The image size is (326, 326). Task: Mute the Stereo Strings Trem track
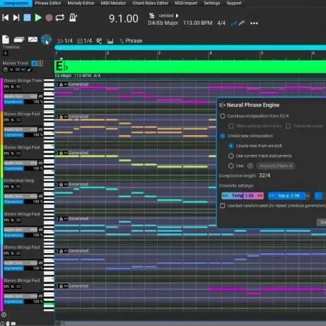[x=6, y=86]
